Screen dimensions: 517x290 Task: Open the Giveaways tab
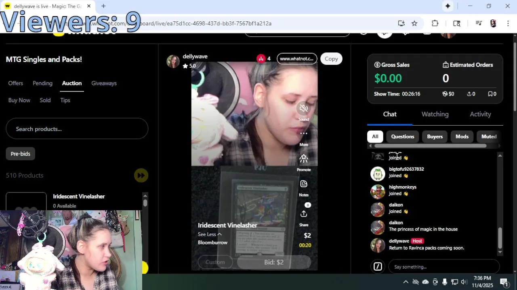click(104, 83)
